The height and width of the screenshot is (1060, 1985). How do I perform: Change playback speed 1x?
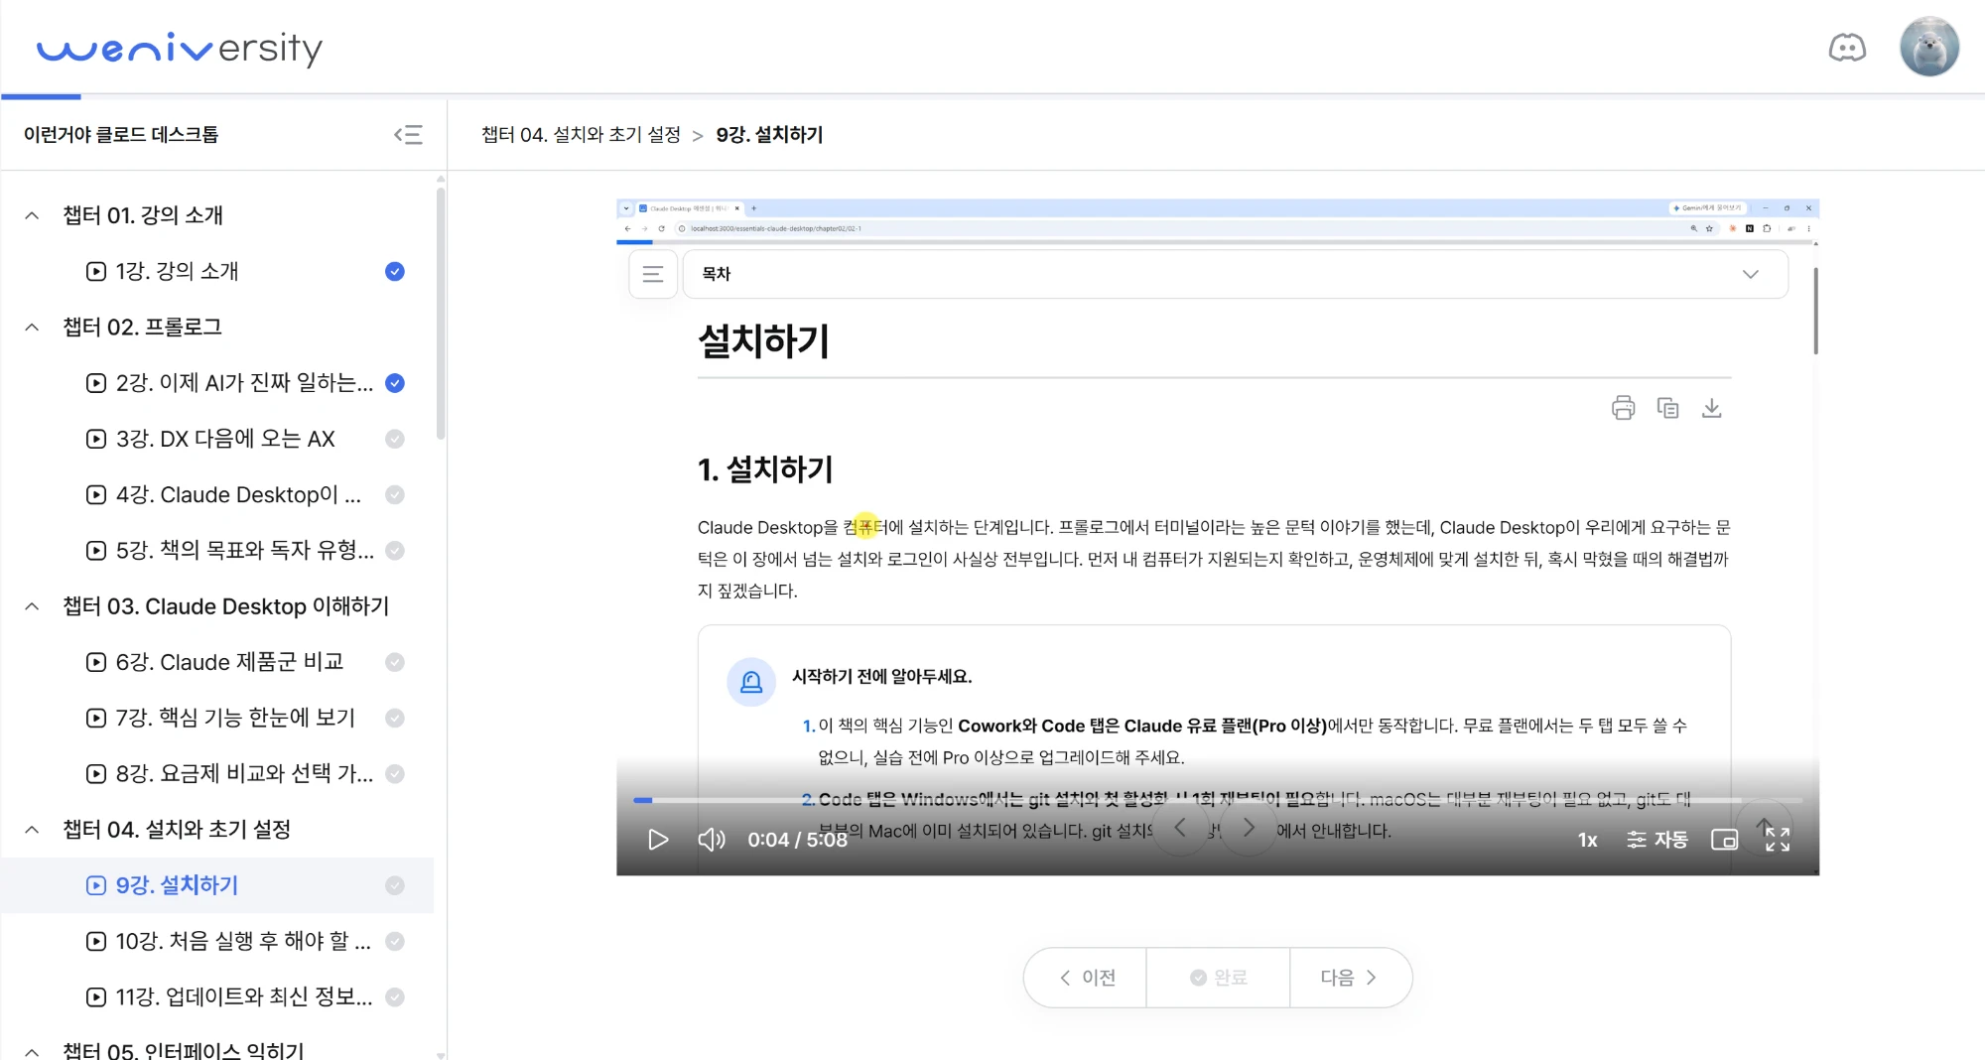[1588, 840]
